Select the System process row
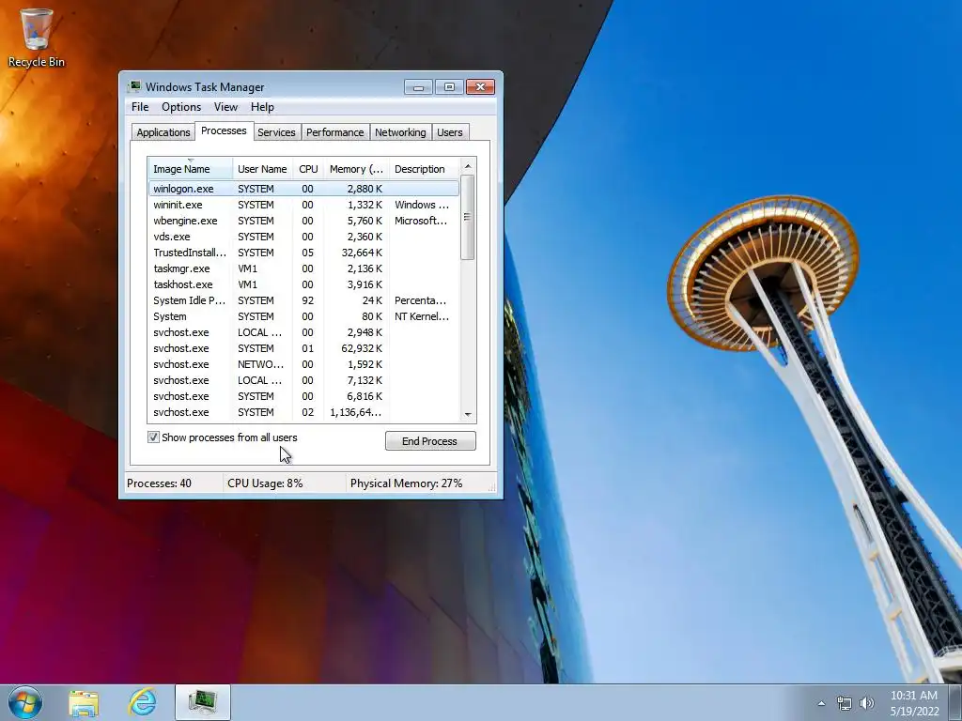The image size is (962, 721). 303,316
